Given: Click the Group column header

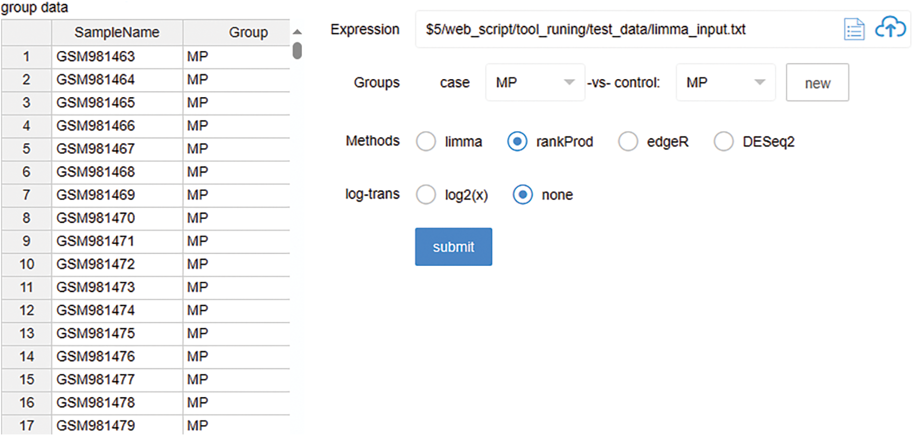Looking at the screenshot, I should (248, 33).
